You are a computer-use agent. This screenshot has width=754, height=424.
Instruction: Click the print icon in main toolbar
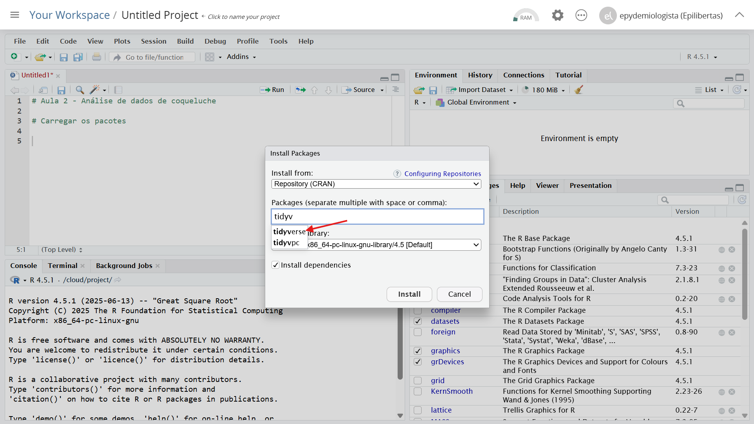point(96,57)
